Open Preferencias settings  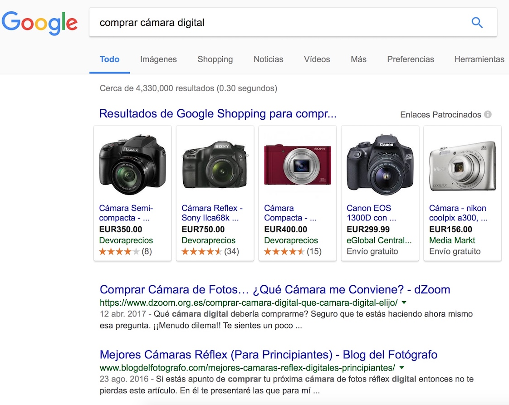coord(411,59)
